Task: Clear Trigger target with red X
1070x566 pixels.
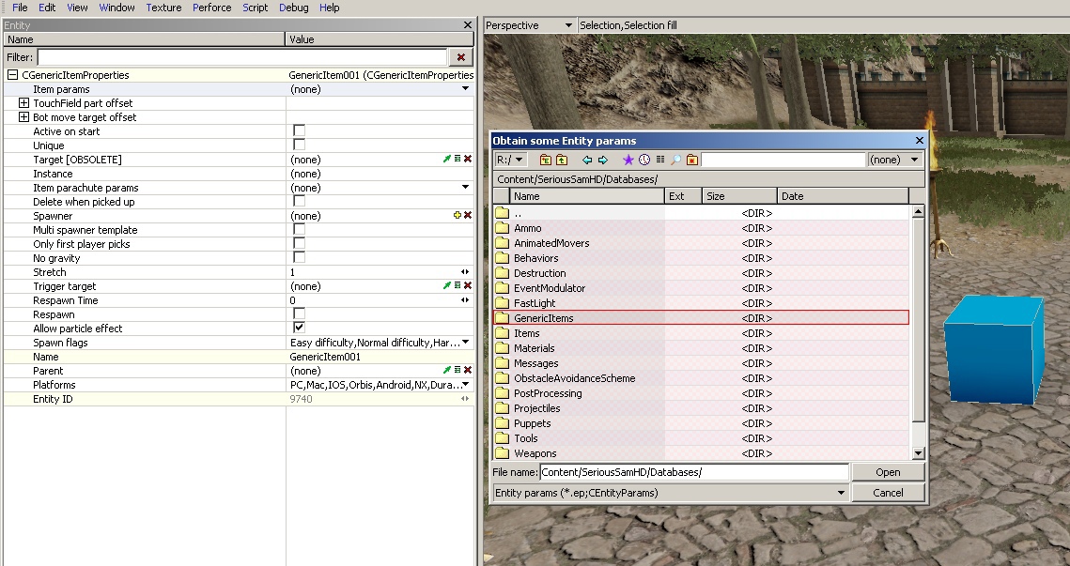Action: tap(468, 285)
